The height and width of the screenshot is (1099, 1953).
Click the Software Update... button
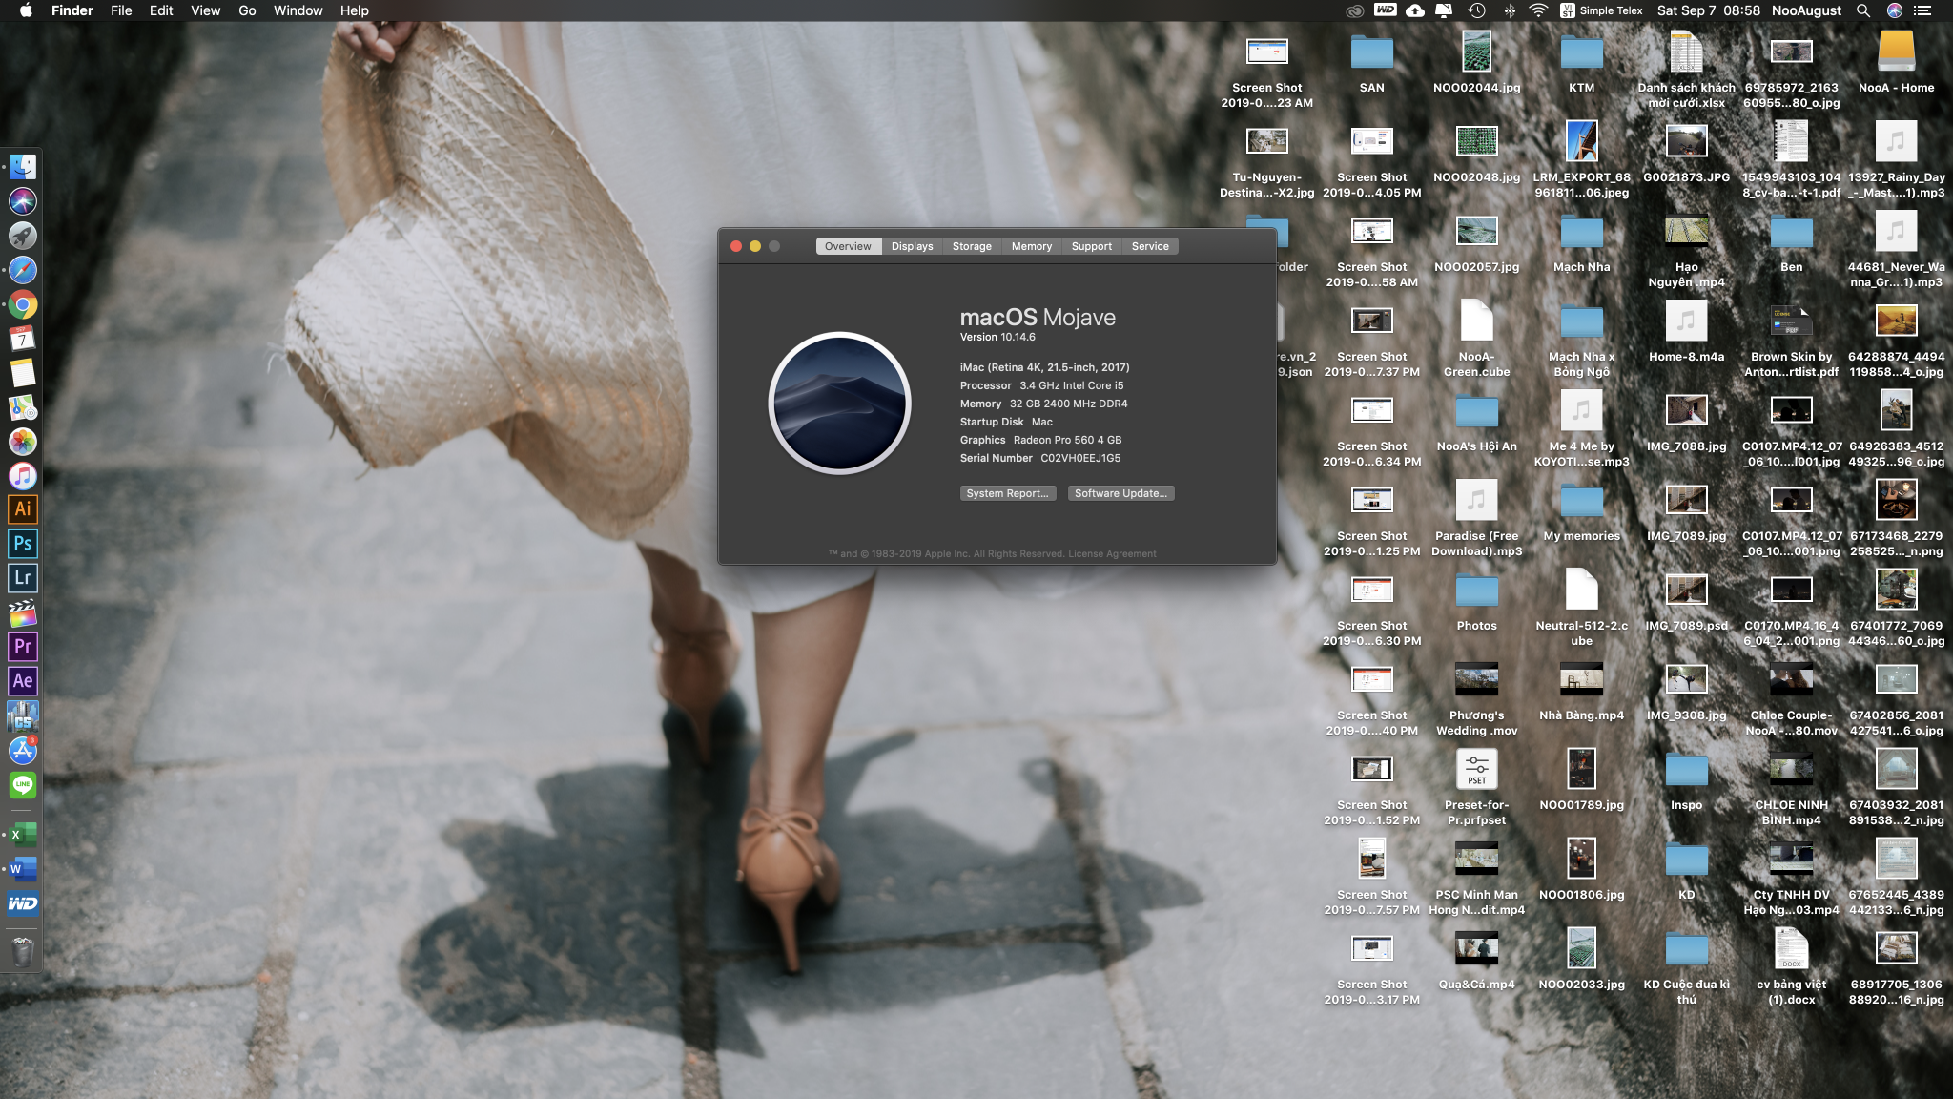pos(1120,493)
